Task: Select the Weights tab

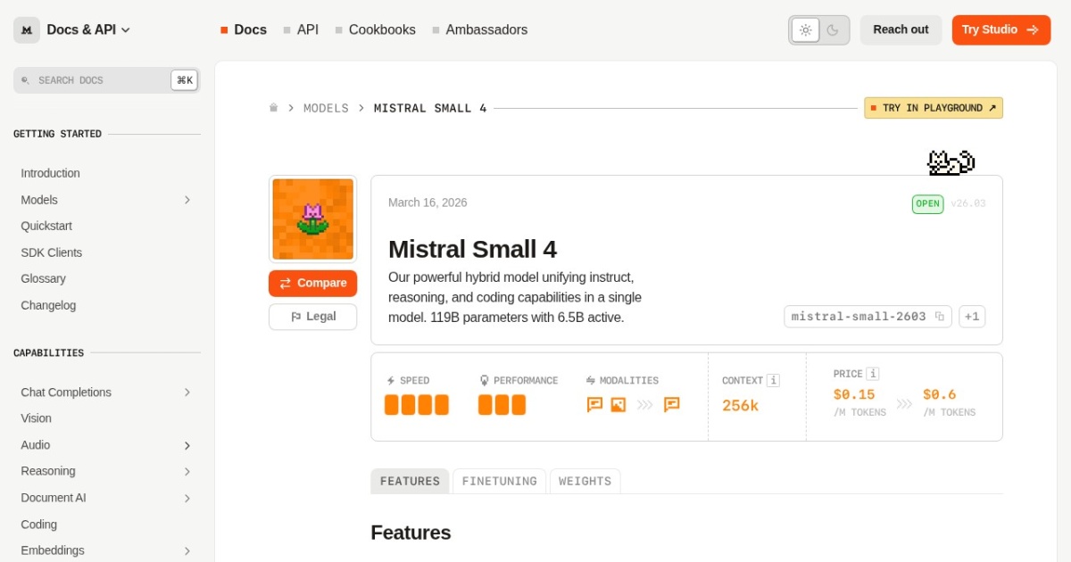Action: point(585,482)
